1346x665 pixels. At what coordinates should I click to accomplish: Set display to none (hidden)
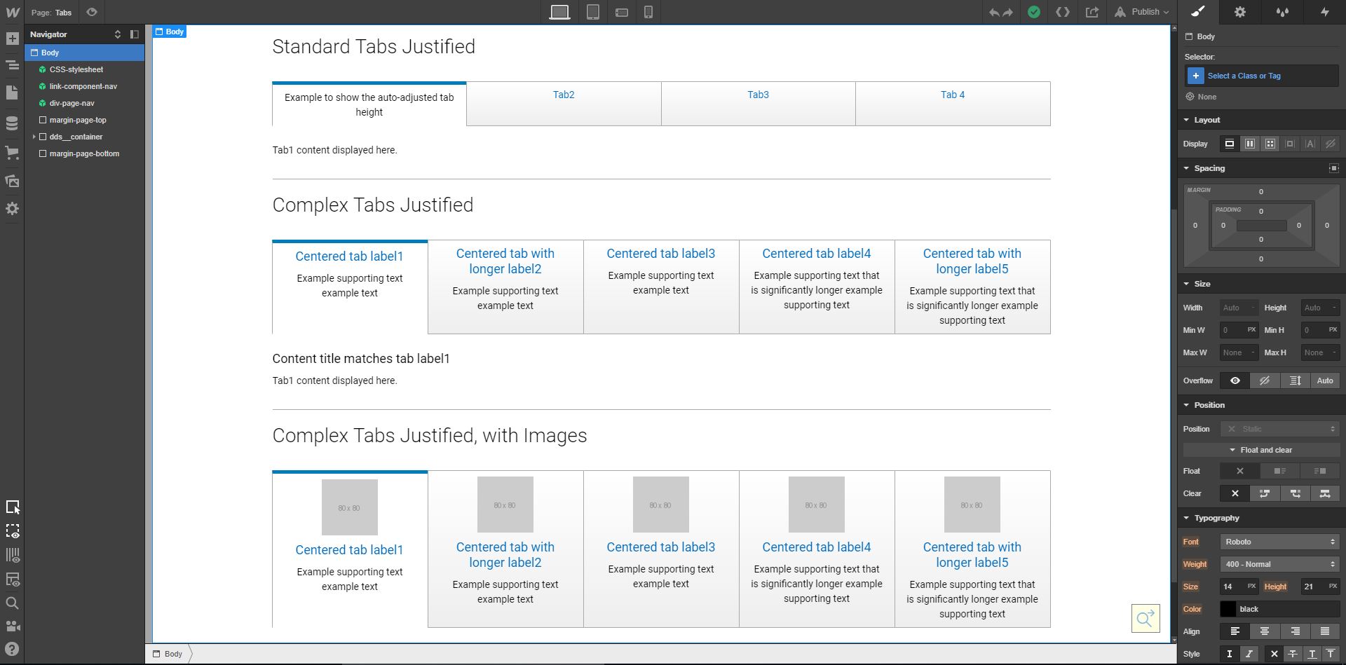coord(1330,144)
